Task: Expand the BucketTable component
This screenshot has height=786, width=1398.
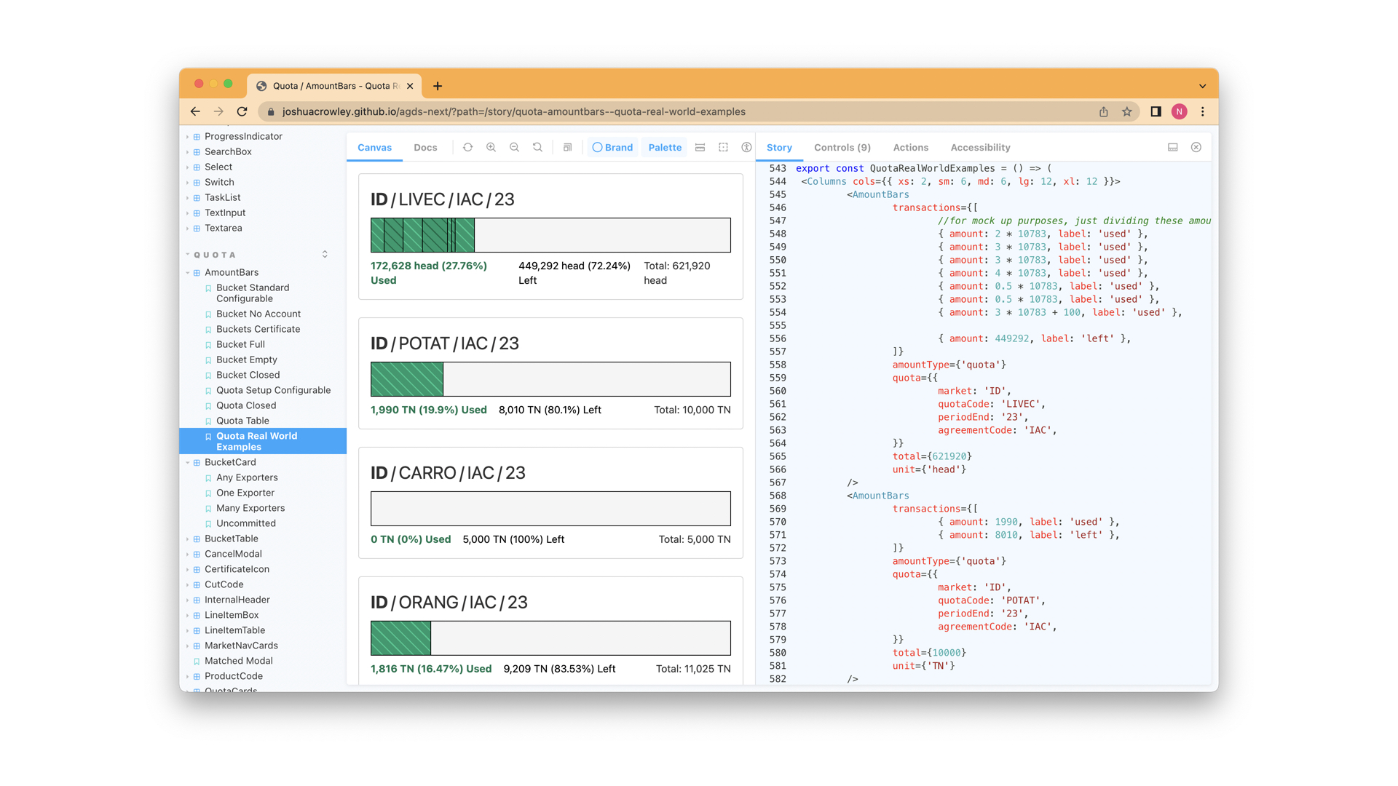Action: pyautogui.click(x=231, y=539)
